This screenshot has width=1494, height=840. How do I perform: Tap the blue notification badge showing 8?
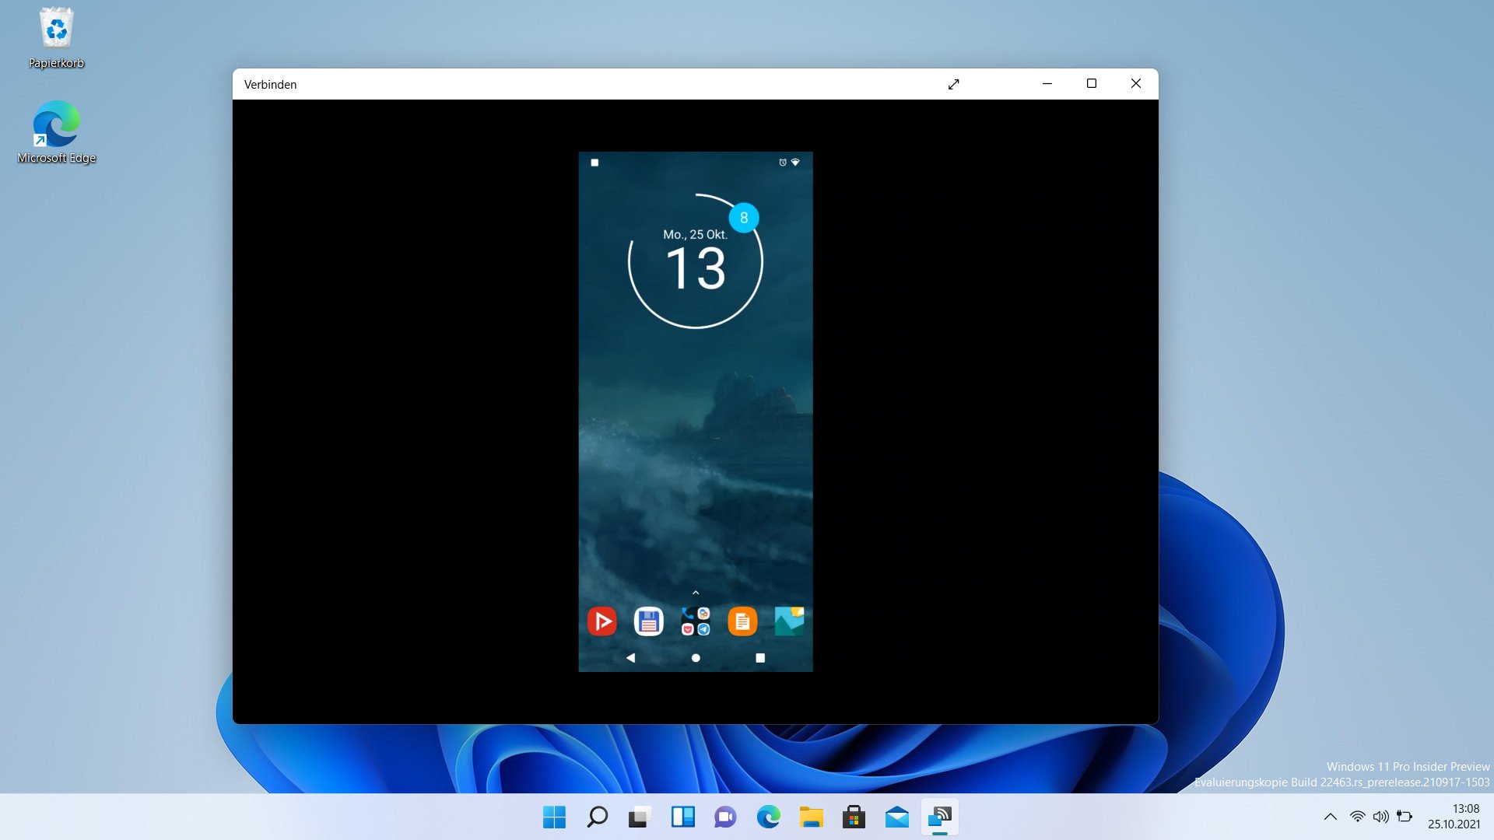[745, 219]
